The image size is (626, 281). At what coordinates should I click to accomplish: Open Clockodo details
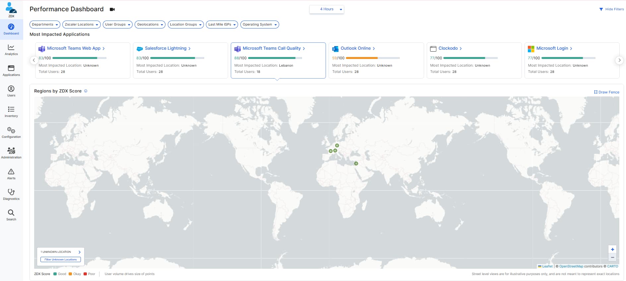[450, 48]
